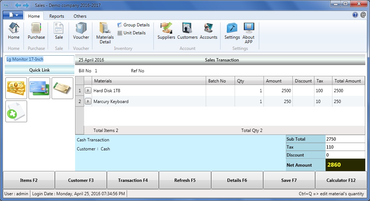
Task: Remove Hard Disk 1TB row
Action: [88, 90]
